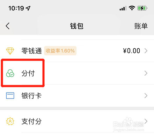Expand the 分付 row chevron
The image size is (154, 136).
point(146,73)
